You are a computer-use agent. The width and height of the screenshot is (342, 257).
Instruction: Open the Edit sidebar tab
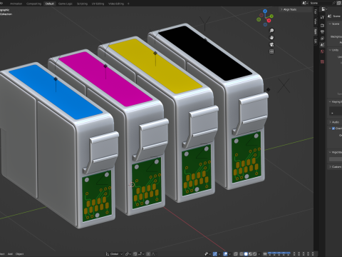(316, 41)
